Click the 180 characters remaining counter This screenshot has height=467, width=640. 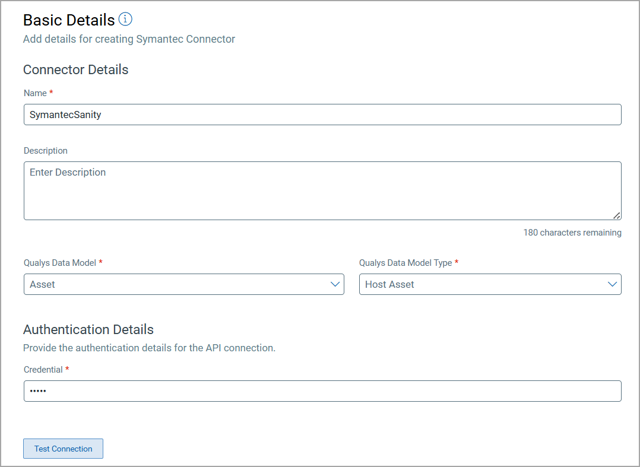pos(572,233)
